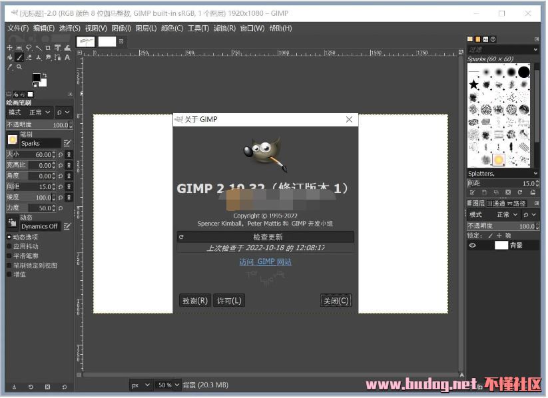Click the 检查更新 button
Viewport: 548px width, 398px height.
pyautogui.click(x=266, y=237)
